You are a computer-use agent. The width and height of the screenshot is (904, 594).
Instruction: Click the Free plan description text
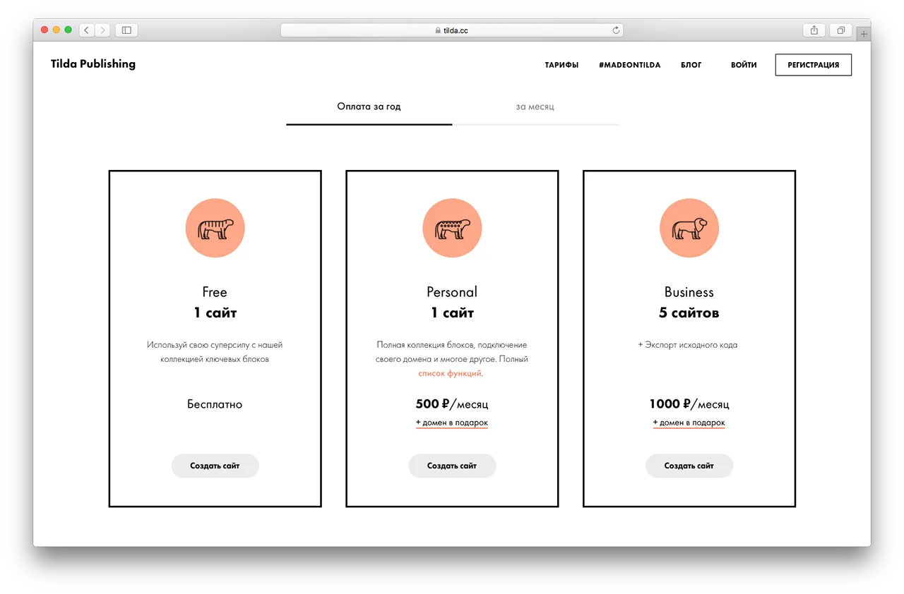click(x=215, y=352)
